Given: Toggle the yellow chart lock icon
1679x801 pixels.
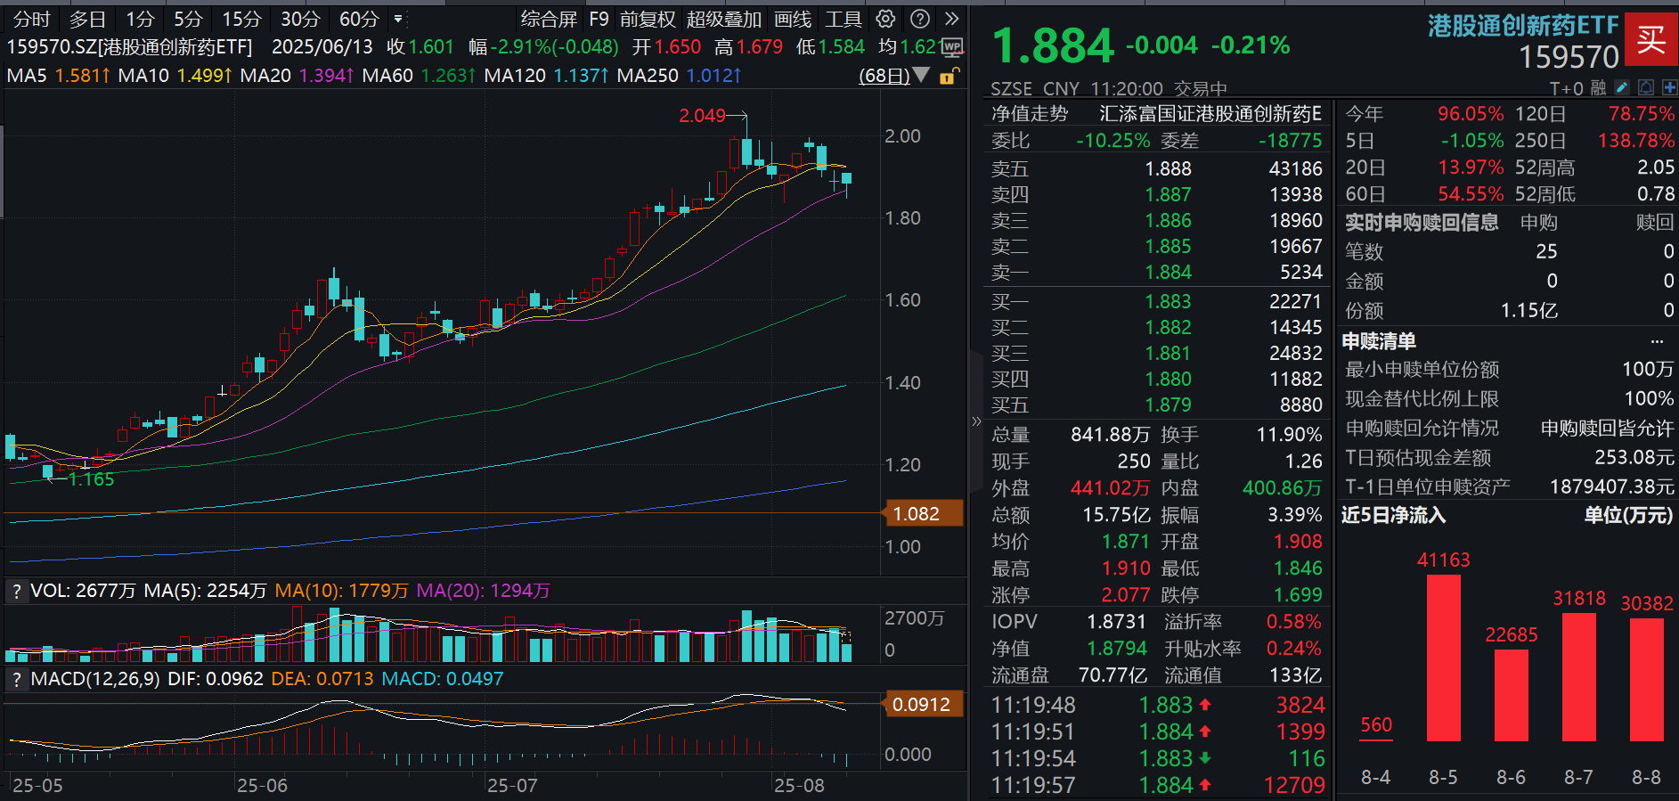Looking at the screenshot, I should pyautogui.click(x=949, y=76).
